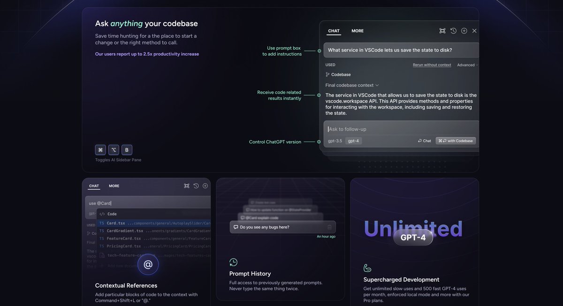Choose FeatureCard.tsx from the suggestion list
This screenshot has height=306, width=563.
(x=154, y=239)
